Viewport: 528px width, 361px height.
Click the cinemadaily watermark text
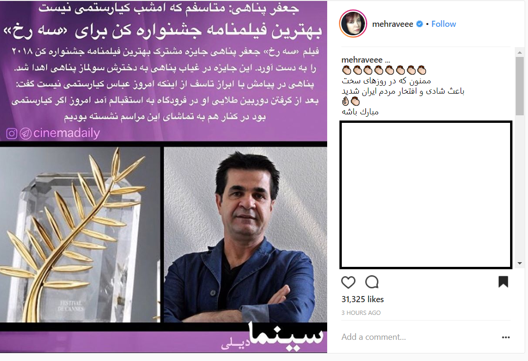pos(66,133)
